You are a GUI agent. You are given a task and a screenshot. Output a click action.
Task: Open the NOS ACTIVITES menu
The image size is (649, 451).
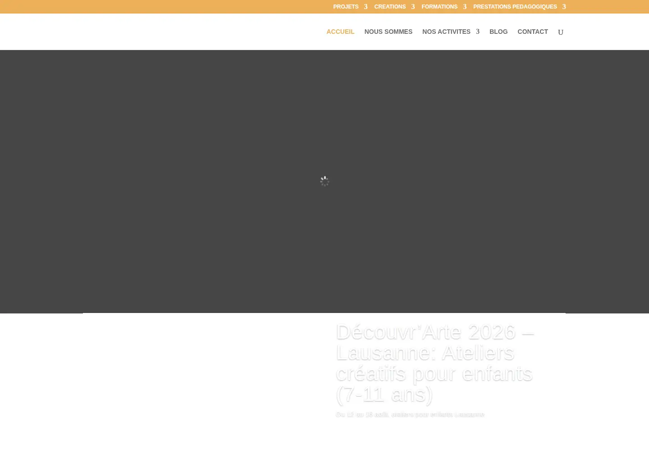[x=446, y=32]
